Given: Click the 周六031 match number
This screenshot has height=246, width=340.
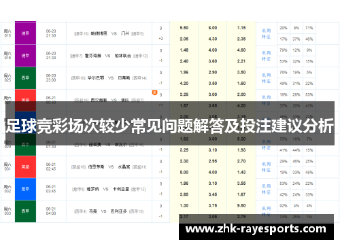Looking at the screenshot, I should click(7, 166).
